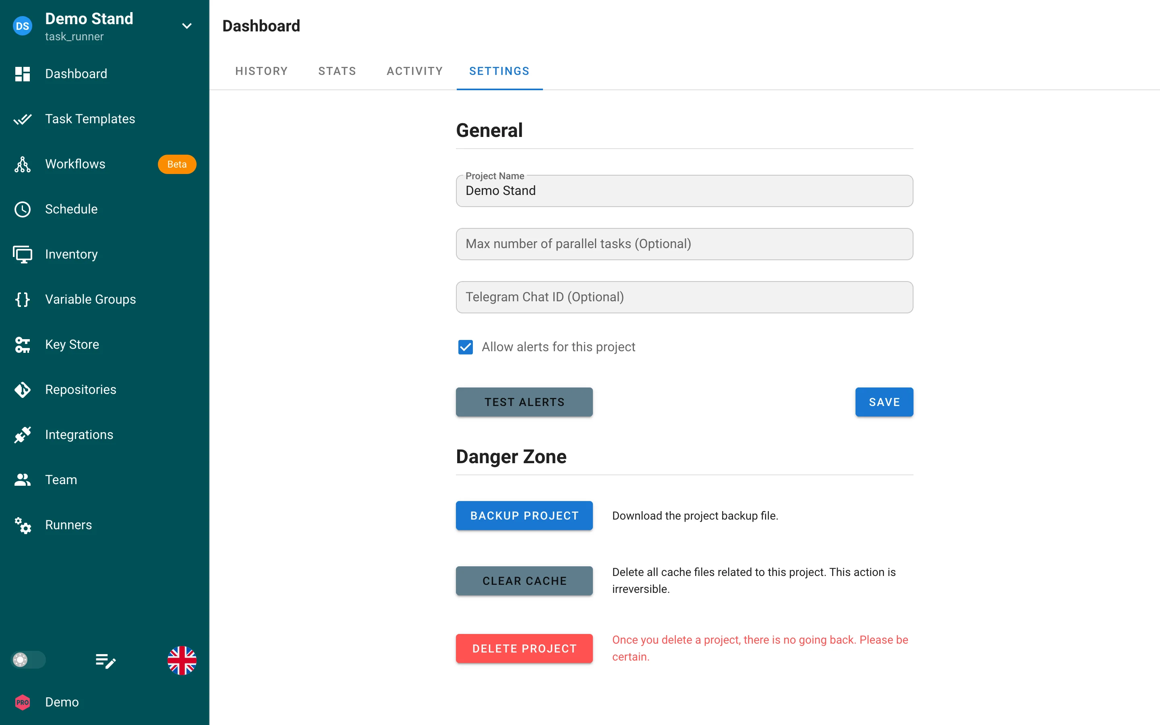Click the Backup Project button
The width and height of the screenshot is (1160, 725).
coord(524,516)
